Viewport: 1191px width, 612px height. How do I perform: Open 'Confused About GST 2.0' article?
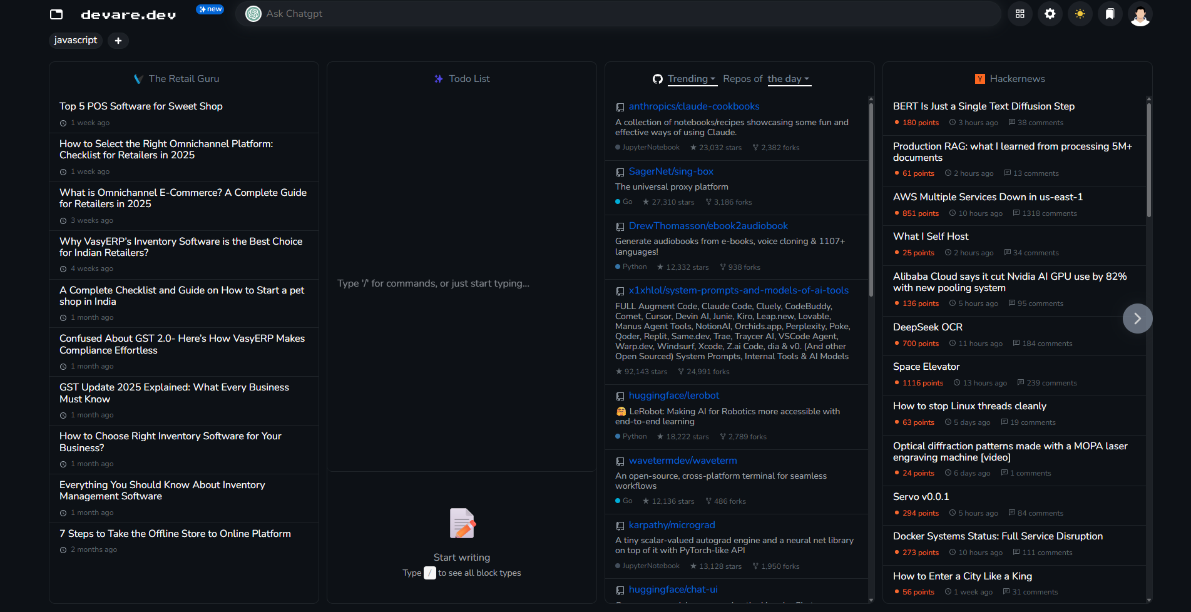182,344
